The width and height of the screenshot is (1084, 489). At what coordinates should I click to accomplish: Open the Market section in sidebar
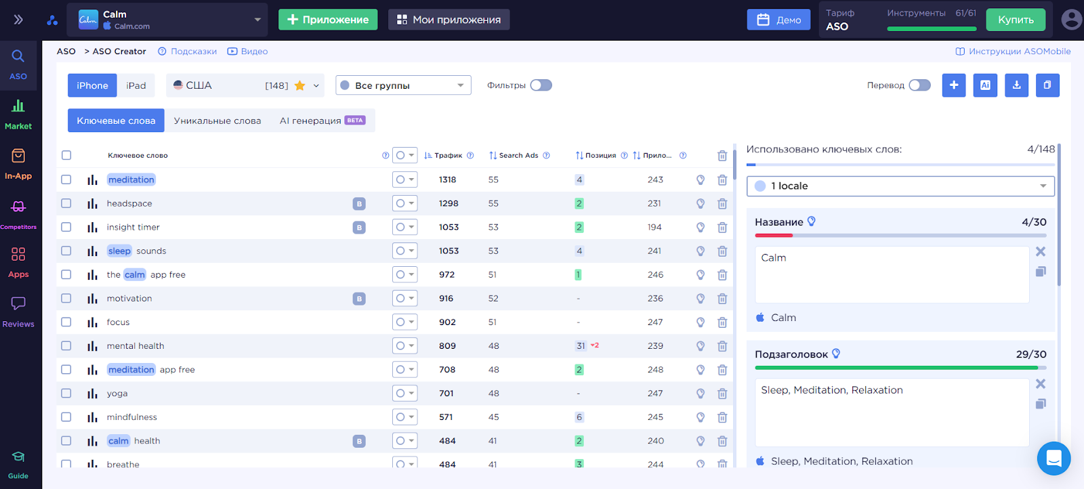18,114
